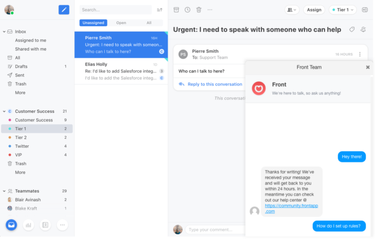The height and width of the screenshot is (239, 375).
Task: Collapse the Inbox section
Action: pyautogui.click(x=4, y=32)
